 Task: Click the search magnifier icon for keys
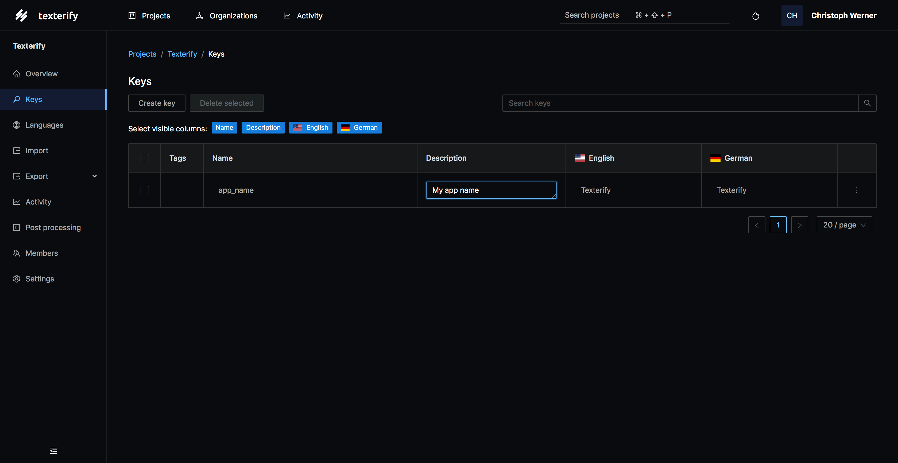pos(867,103)
